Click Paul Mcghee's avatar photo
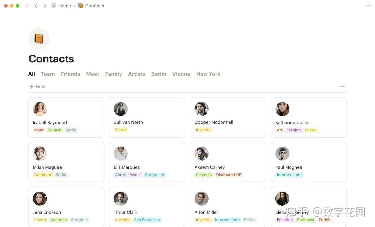 tap(282, 153)
